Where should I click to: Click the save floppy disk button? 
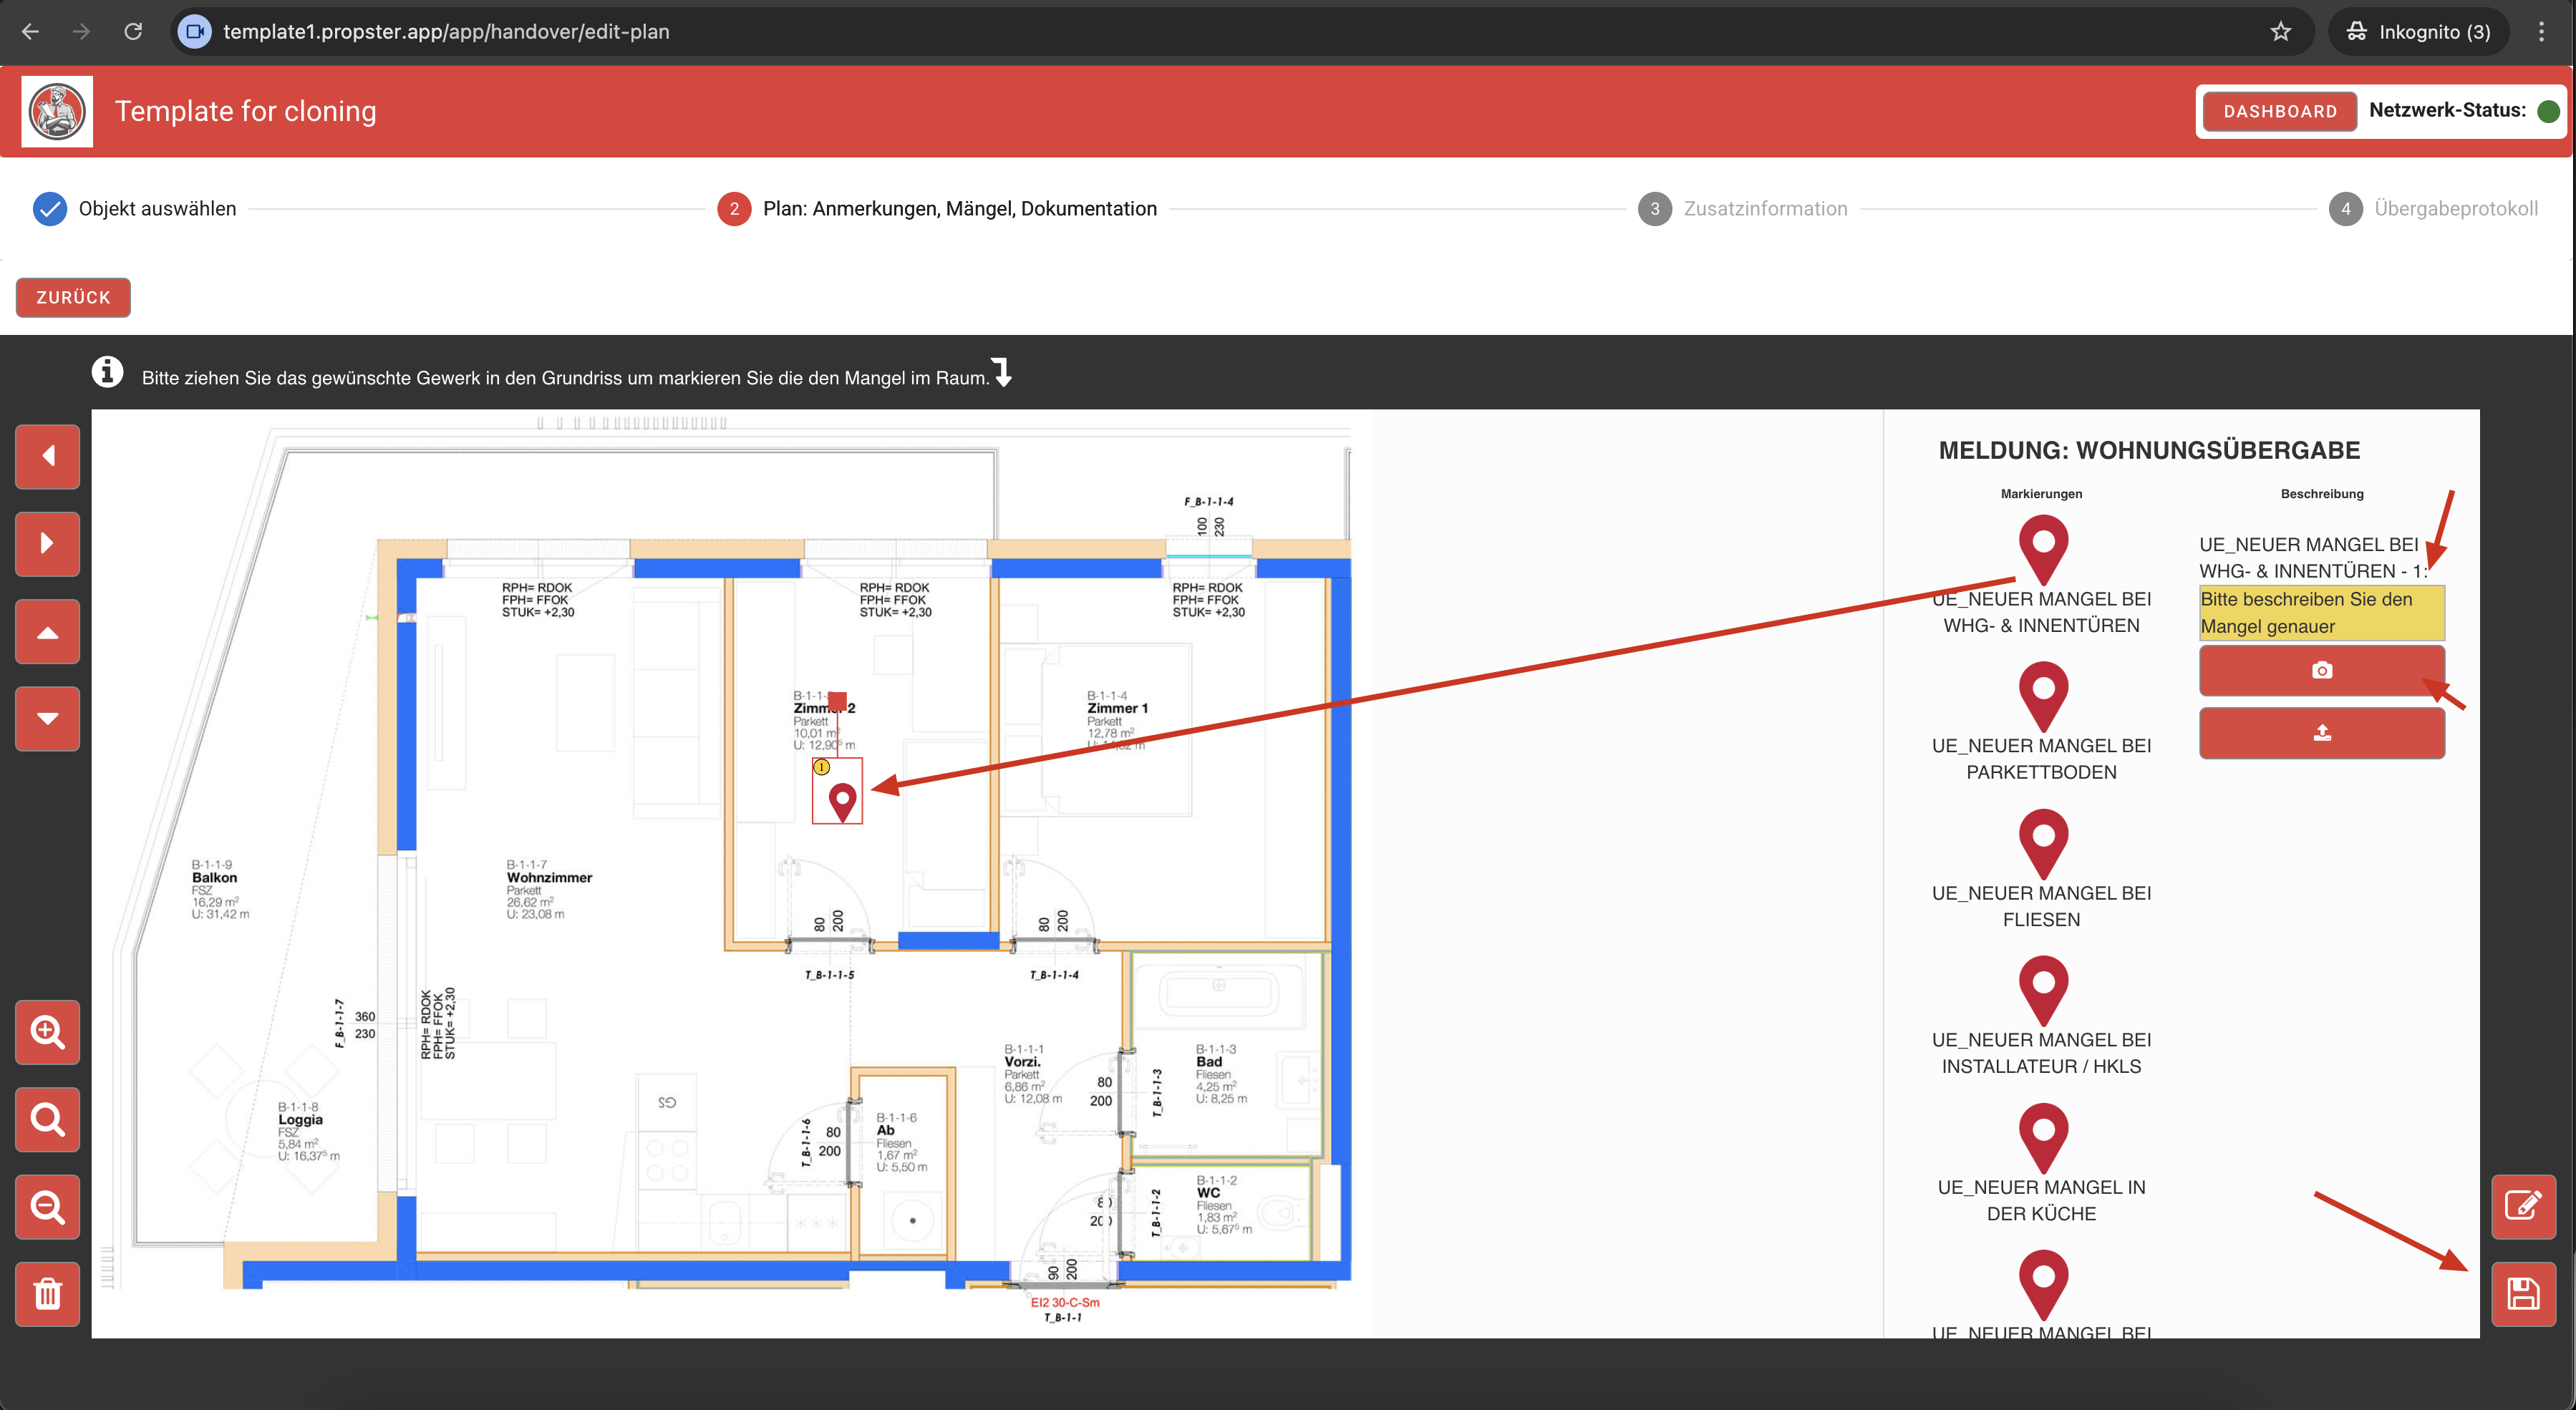(2522, 1294)
